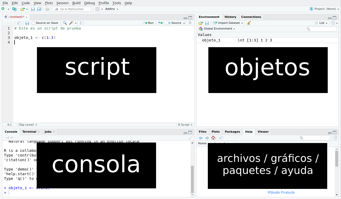This screenshot has width=341, height=199.
Task: Open the Plots menu in menu bar
Action: click(x=49, y=3)
